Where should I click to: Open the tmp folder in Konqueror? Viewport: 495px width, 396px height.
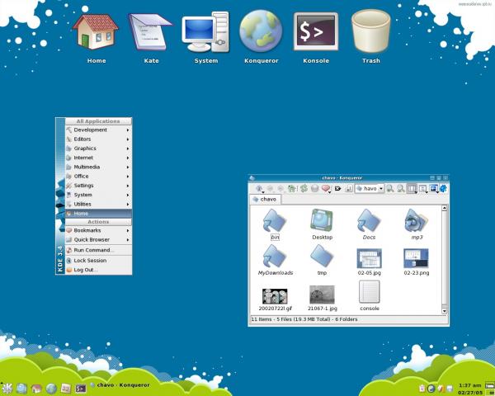[322, 261]
